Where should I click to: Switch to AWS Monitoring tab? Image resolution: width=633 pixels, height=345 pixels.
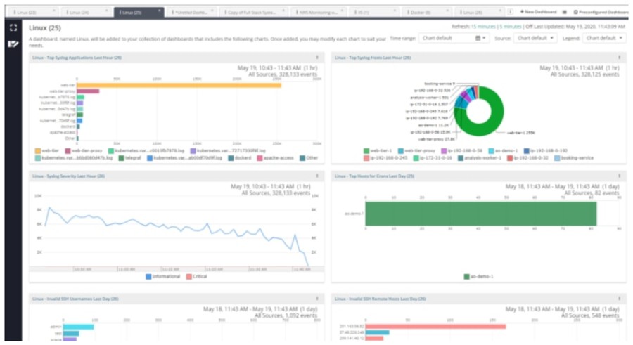(319, 13)
